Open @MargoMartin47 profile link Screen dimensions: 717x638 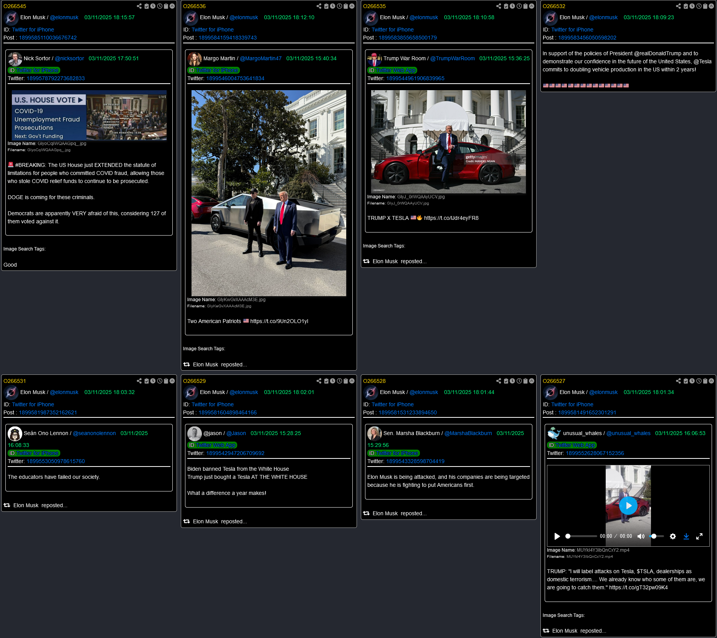pyautogui.click(x=261, y=58)
